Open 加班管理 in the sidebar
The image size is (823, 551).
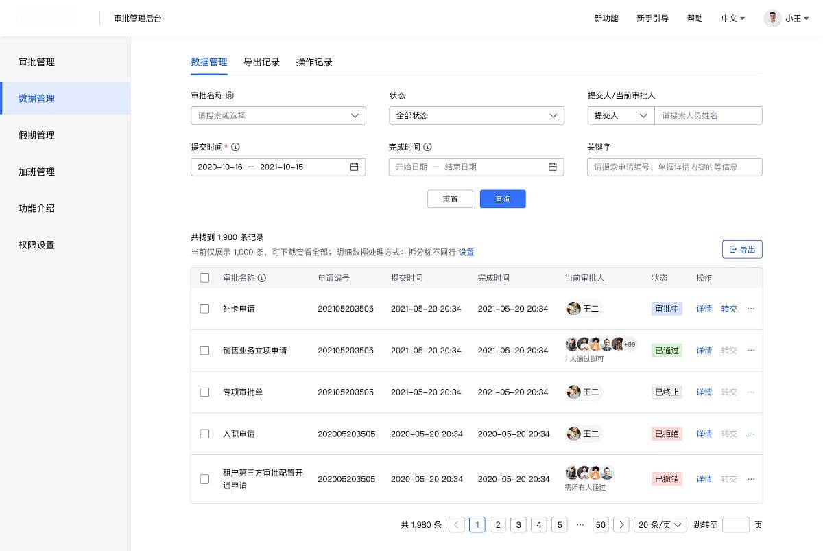pyautogui.click(x=65, y=172)
